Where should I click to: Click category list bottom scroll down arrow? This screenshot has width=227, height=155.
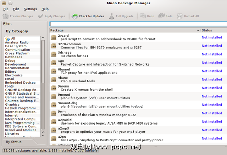43,136
